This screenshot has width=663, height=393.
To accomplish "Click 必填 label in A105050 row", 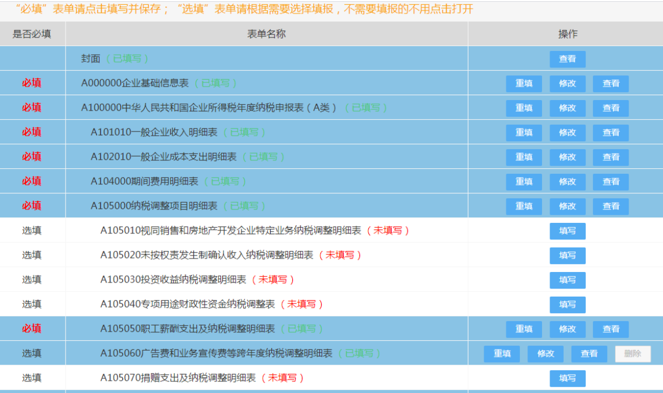I will point(32,329).
